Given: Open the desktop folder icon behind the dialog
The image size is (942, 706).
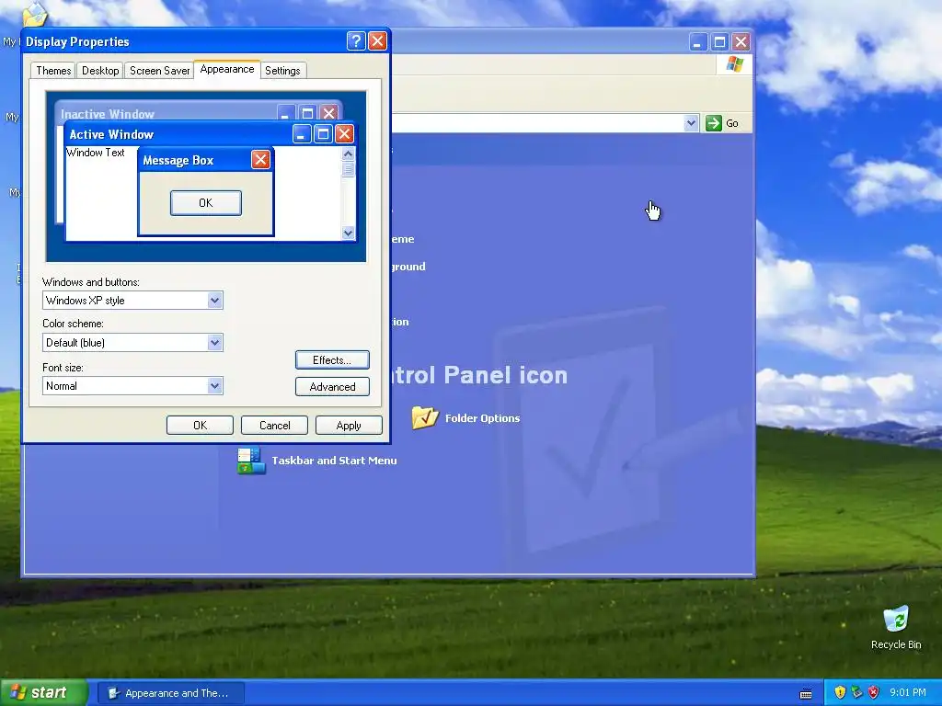Looking at the screenshot, I should 34,15.
